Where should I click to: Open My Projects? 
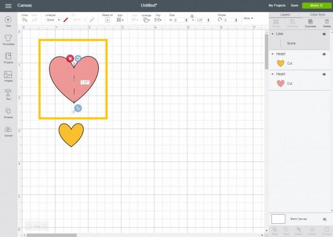277,5
